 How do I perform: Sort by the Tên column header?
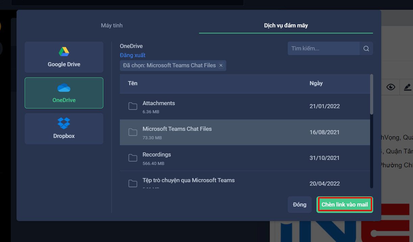pyautogui.click(x=133, y=83)
